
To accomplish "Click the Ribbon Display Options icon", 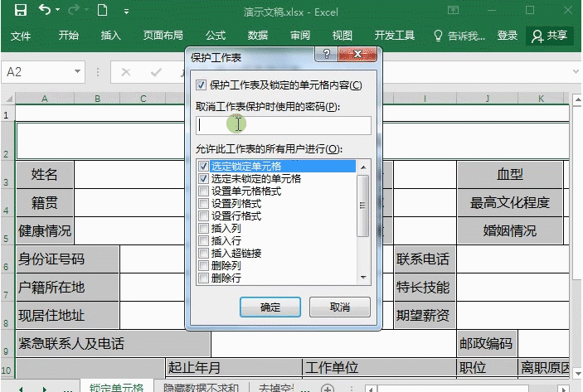I will pos(454,10).
